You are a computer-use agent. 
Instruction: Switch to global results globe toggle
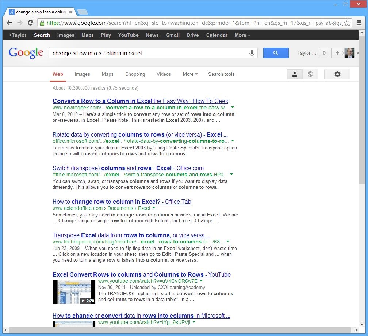click(310, 74)
